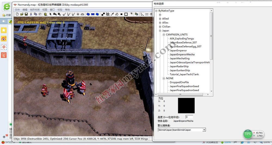Select the yellow measuring tape tool
Screen dimensions: 272x145
[46, 14]
